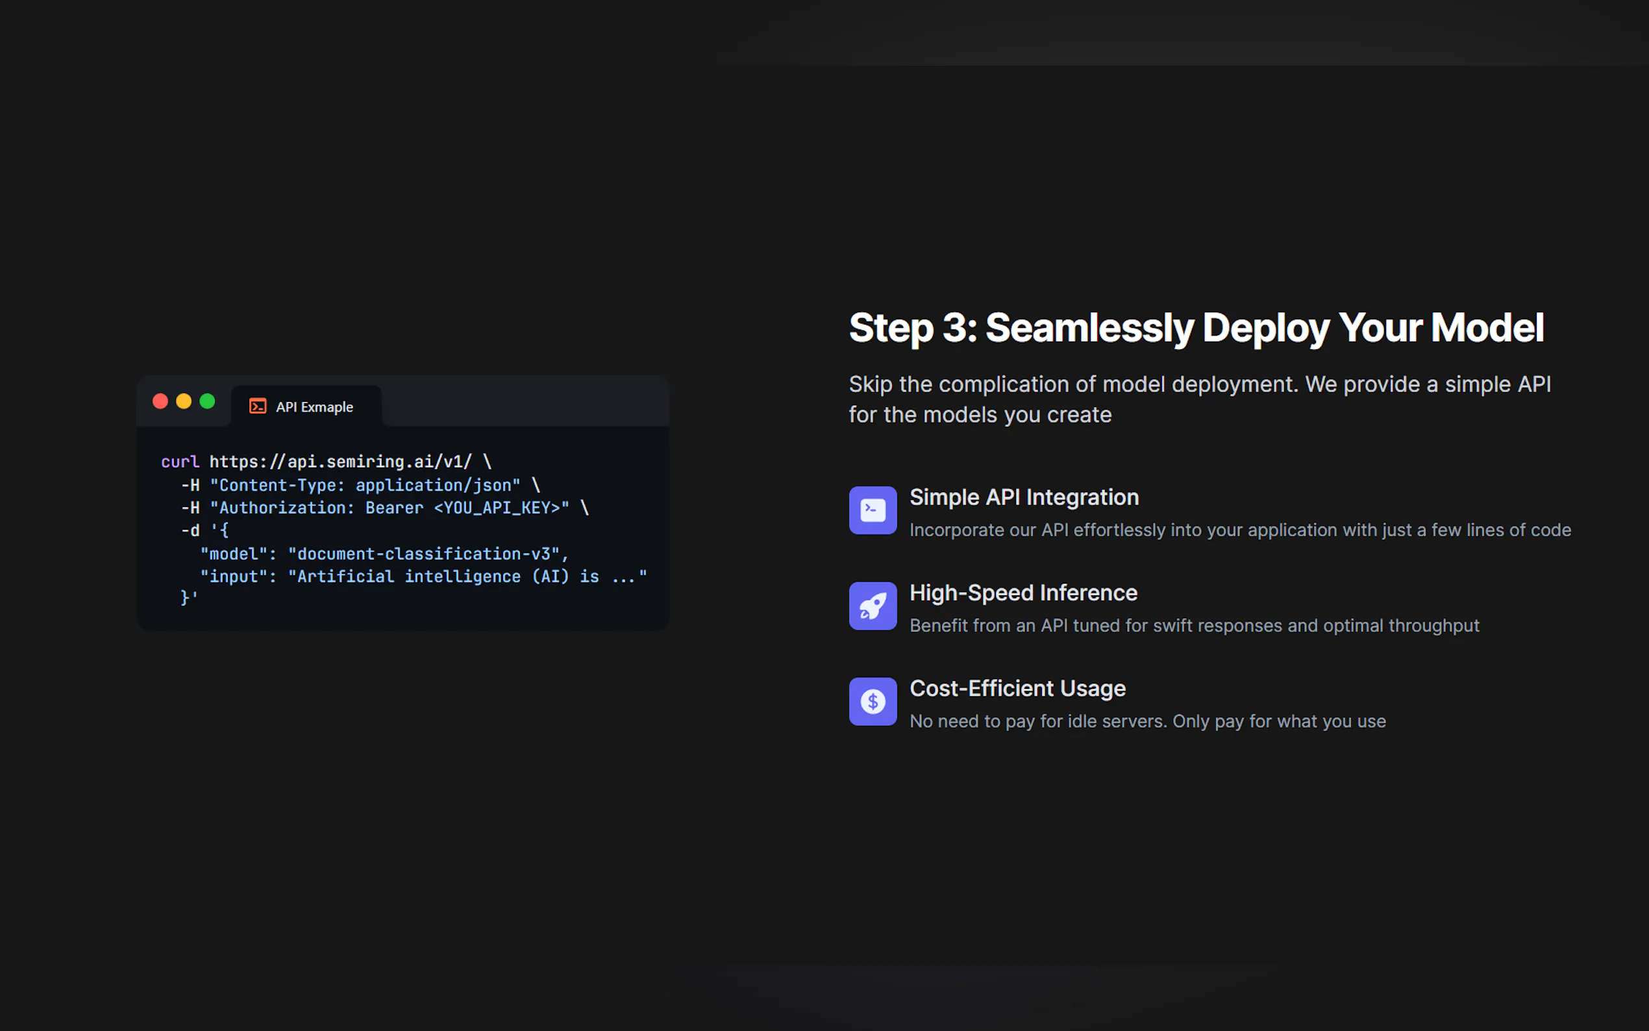
Task: Click the curl command keyword
Action: tap(180, 462)
